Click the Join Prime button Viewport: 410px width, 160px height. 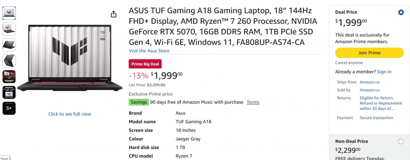[369, 53]
